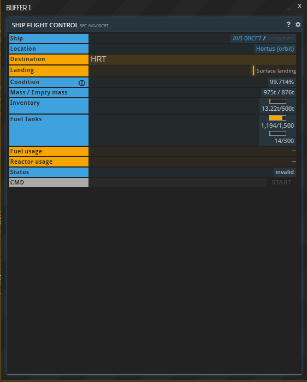
Task: Open the Hortus (orbit) location link
Action: click(x=275, y=49)
